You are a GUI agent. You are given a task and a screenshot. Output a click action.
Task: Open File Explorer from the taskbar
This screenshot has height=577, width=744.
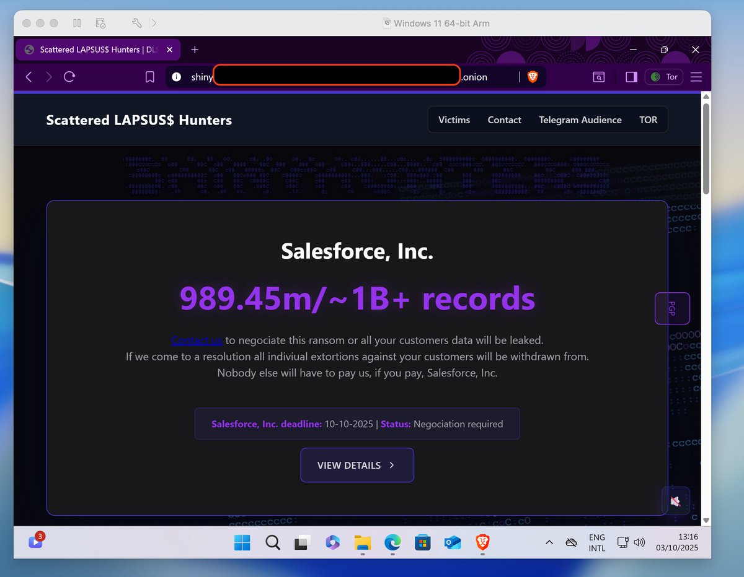(362, 543)
